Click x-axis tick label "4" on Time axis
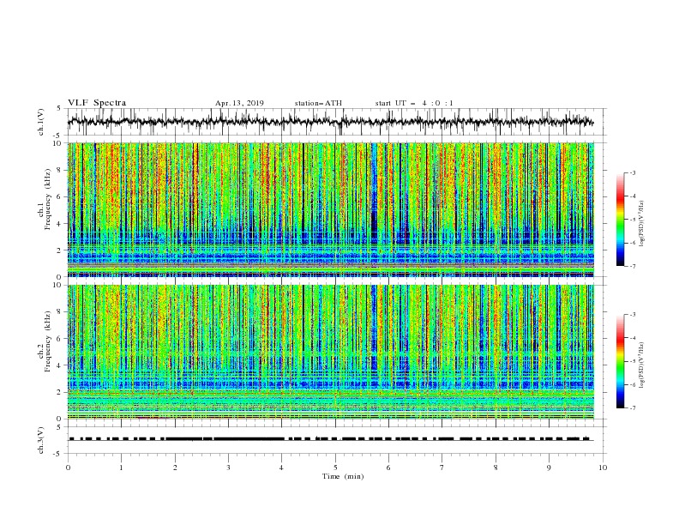The width and height of the screenshot is (679, 525). coord(281,468)
